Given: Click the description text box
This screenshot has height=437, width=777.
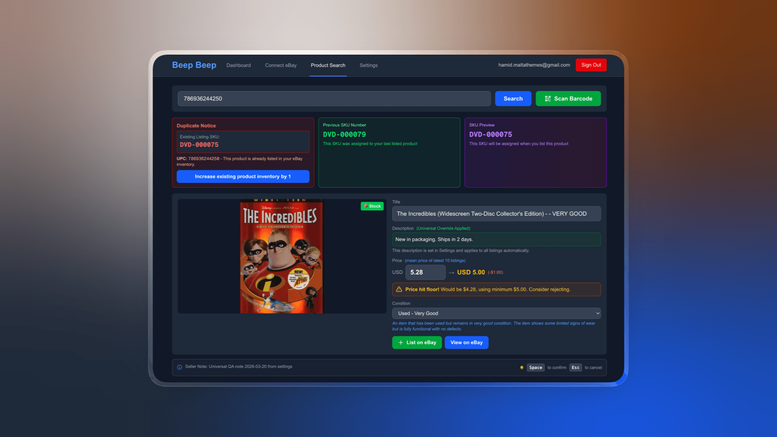Looking at the screenshot, I should click(x=496, y=240).
